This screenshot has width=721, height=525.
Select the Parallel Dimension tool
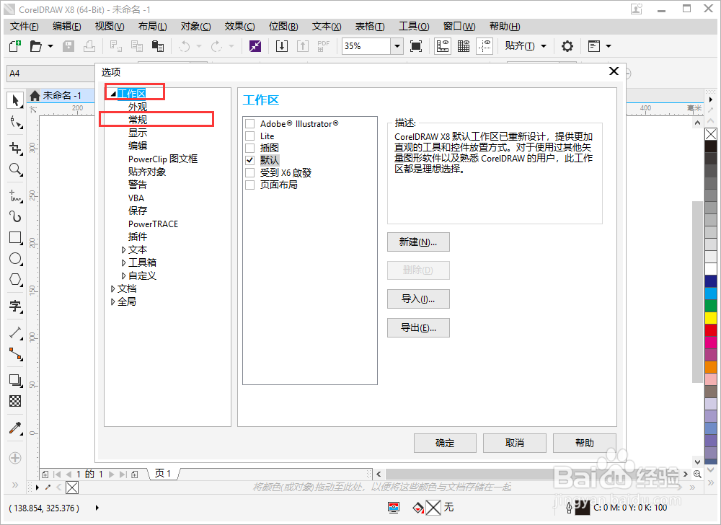pyautogui.click(x=15, y=332)
